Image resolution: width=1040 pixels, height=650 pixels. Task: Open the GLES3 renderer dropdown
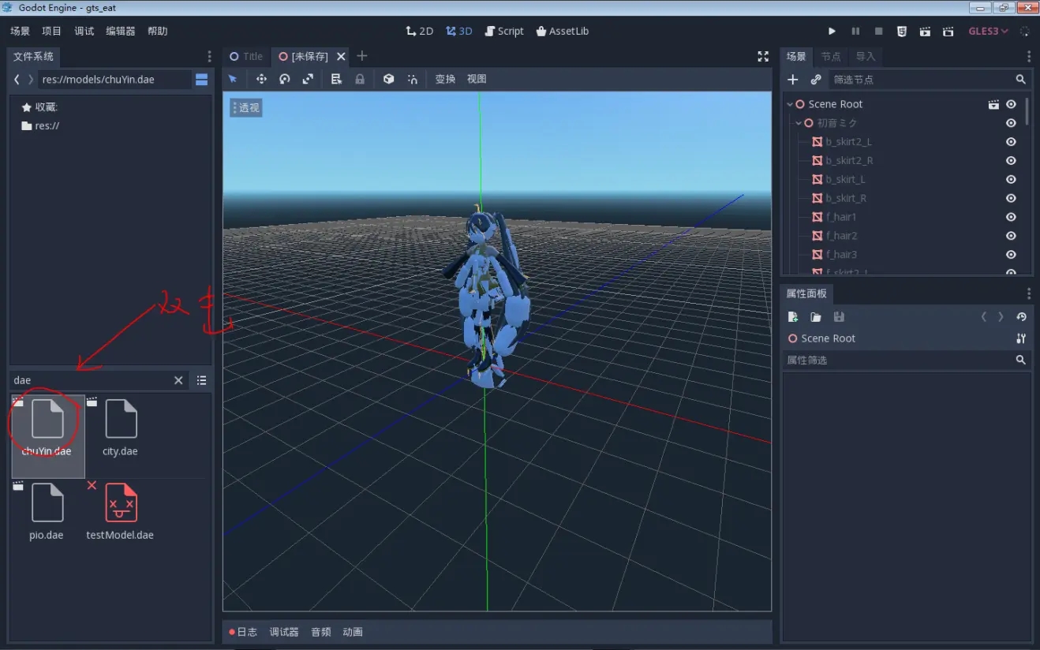(x=988, y=32)
